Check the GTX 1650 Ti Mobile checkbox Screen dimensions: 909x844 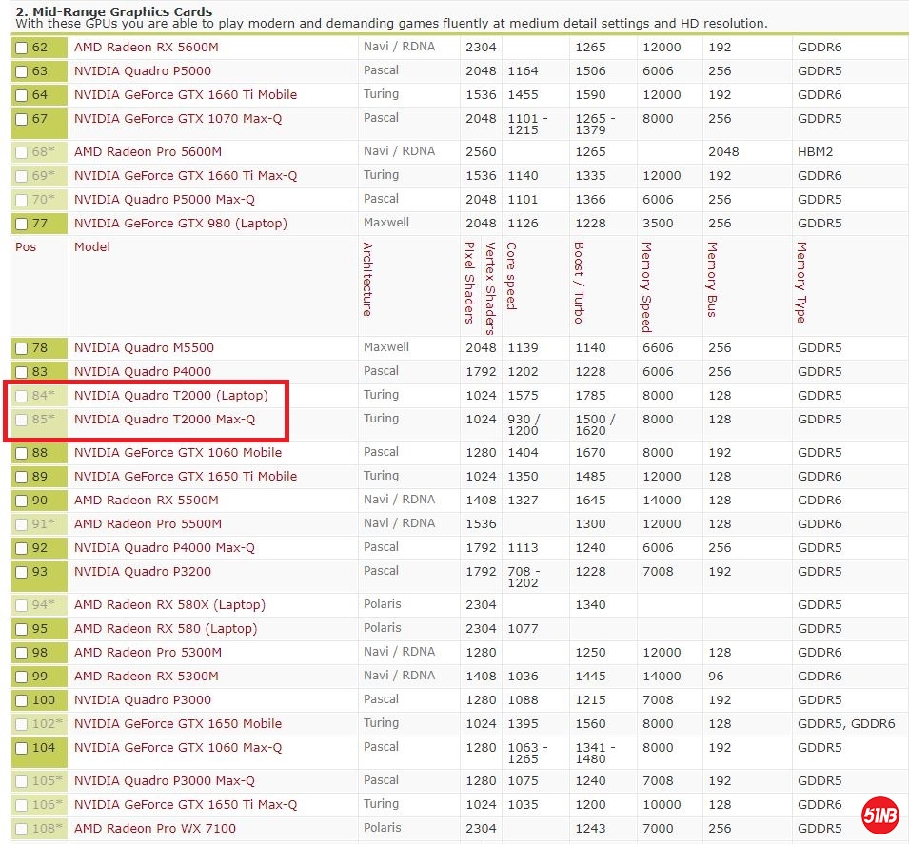[x=22, y=477]
